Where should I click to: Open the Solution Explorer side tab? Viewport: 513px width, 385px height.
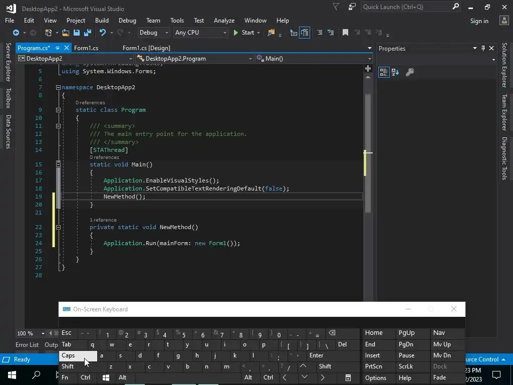coord(504,65)
